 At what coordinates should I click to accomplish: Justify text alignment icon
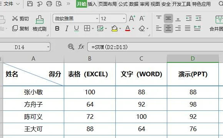(188, 28)
